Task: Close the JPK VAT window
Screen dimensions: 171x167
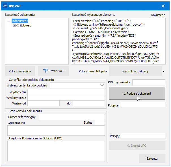Action: coord(163,6)
